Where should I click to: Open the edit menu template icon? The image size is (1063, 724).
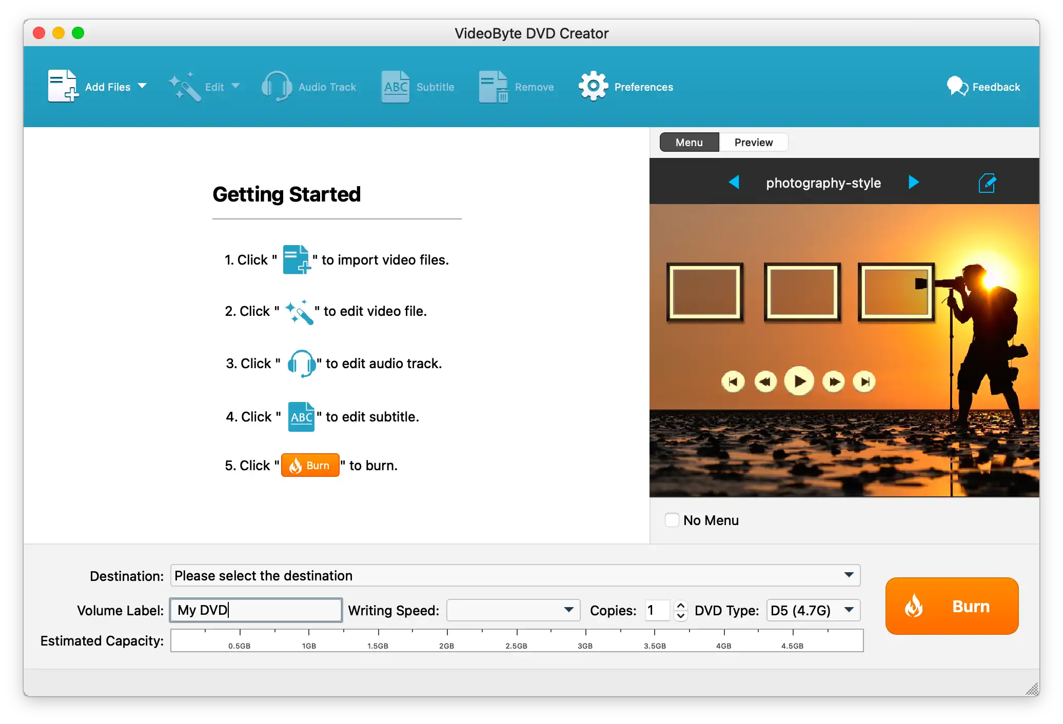(987, 183)
